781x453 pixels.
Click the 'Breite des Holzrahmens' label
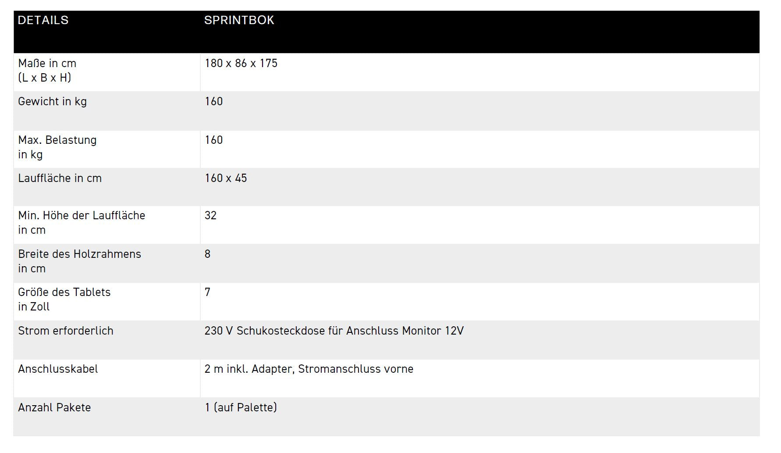(79, 254)
